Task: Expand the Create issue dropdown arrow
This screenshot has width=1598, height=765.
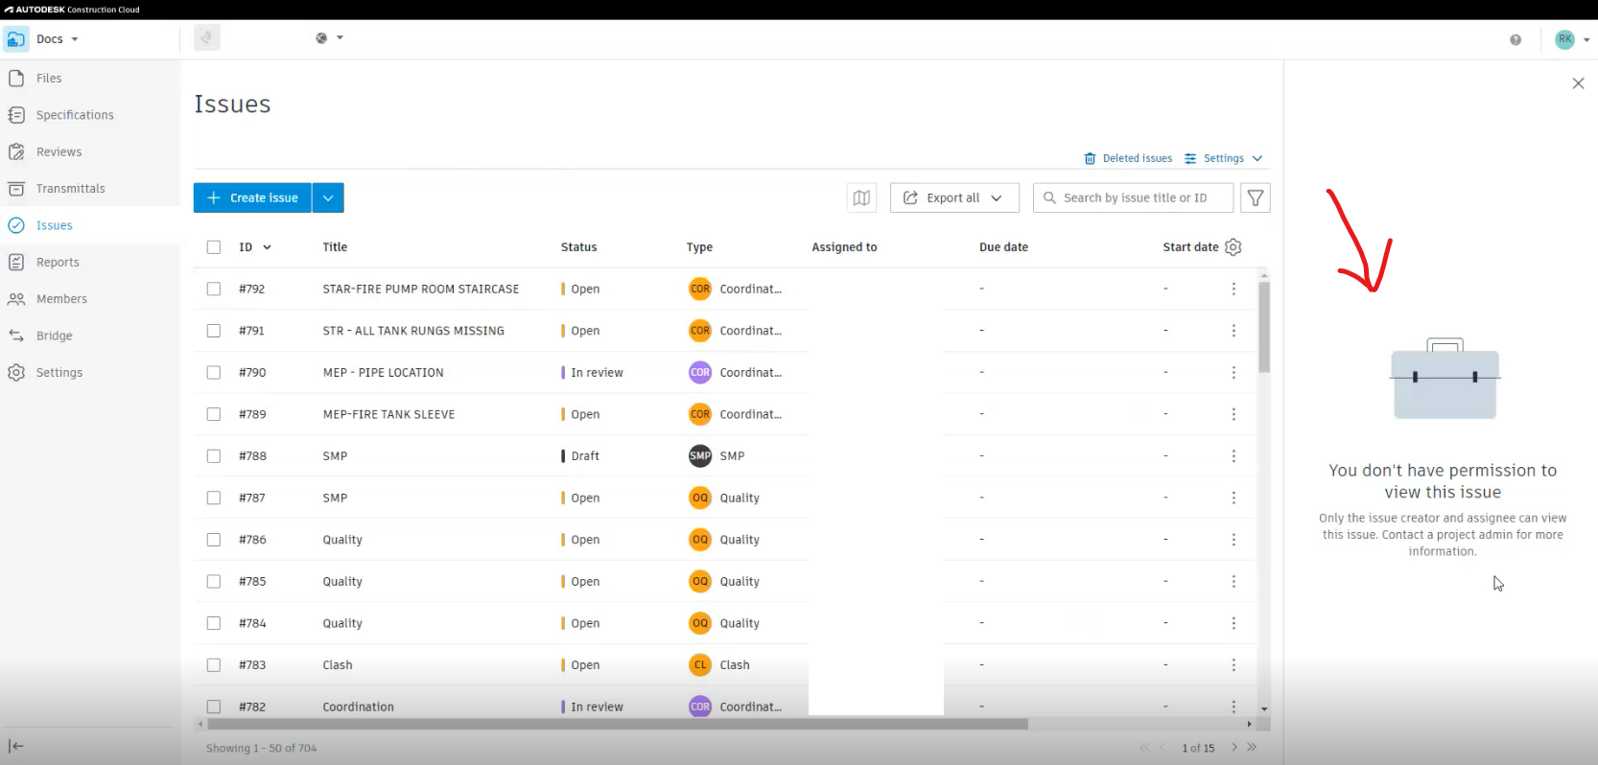Action: pos(328,197)
